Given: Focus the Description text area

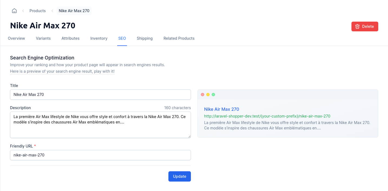Looking at the screenshot, I should [x=100, y=128].
